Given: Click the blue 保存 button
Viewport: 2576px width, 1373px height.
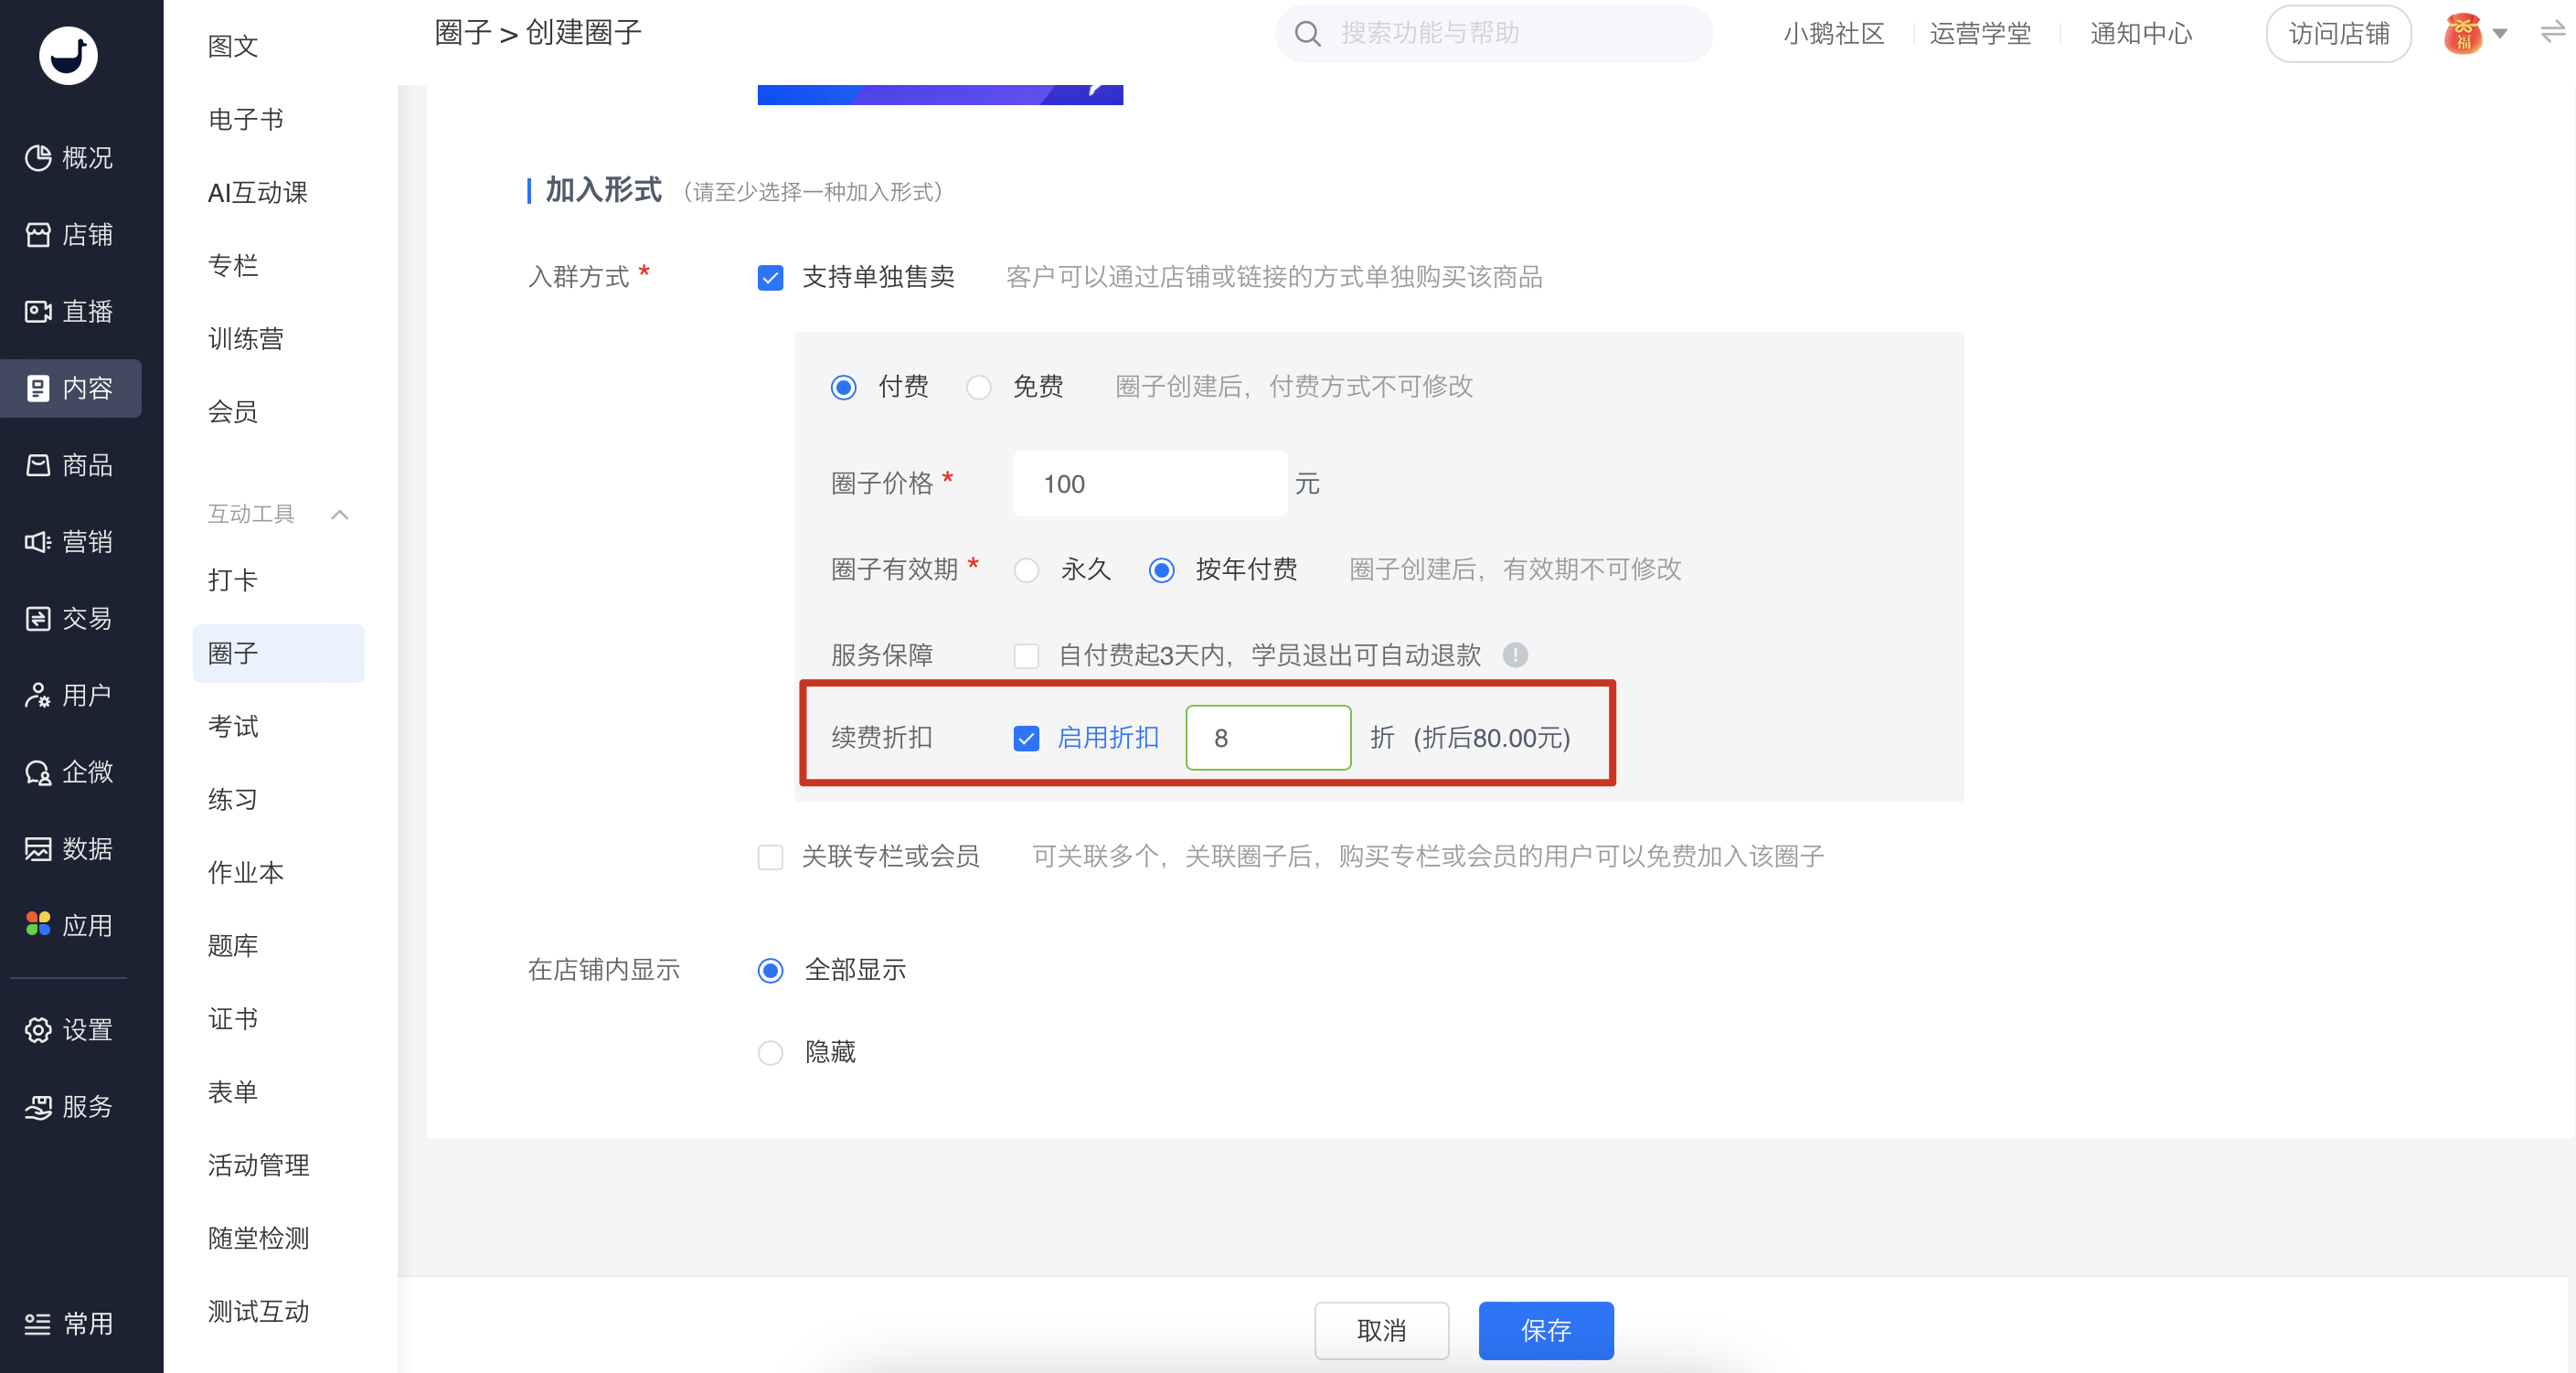Looking at the screenshot, I should (x=1545, y=1330).
